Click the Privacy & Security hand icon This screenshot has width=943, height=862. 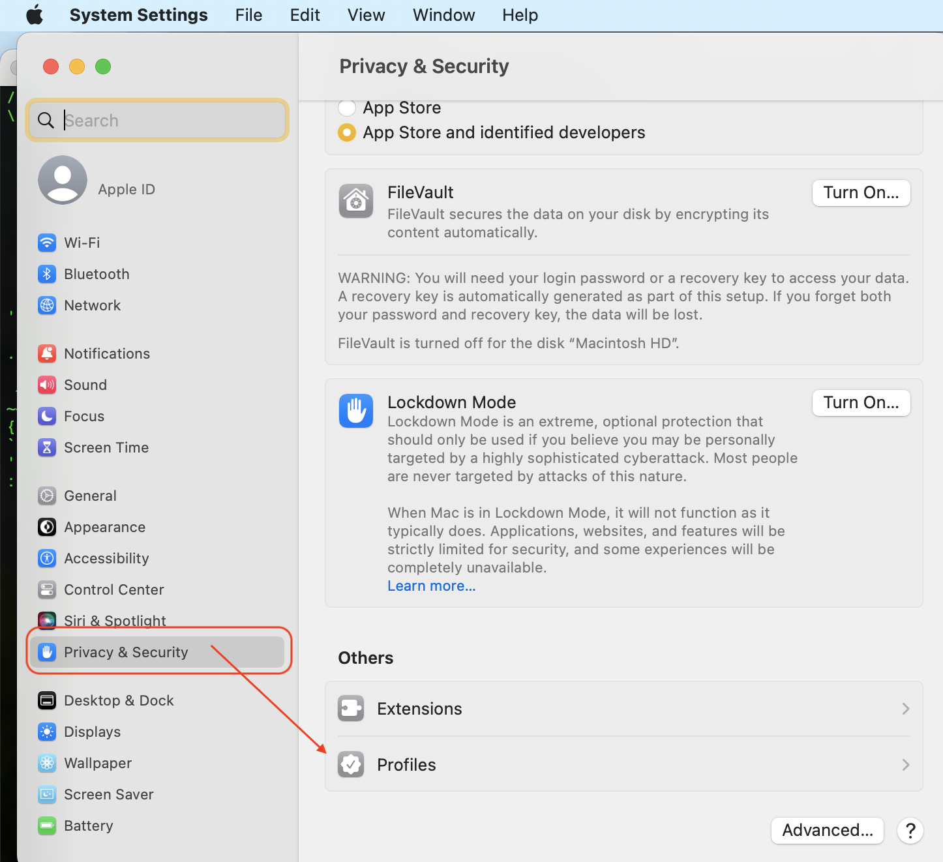point(47,652)
